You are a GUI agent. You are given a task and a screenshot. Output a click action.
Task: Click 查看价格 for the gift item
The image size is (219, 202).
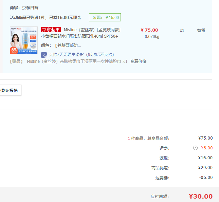click(x=138, y=61)
